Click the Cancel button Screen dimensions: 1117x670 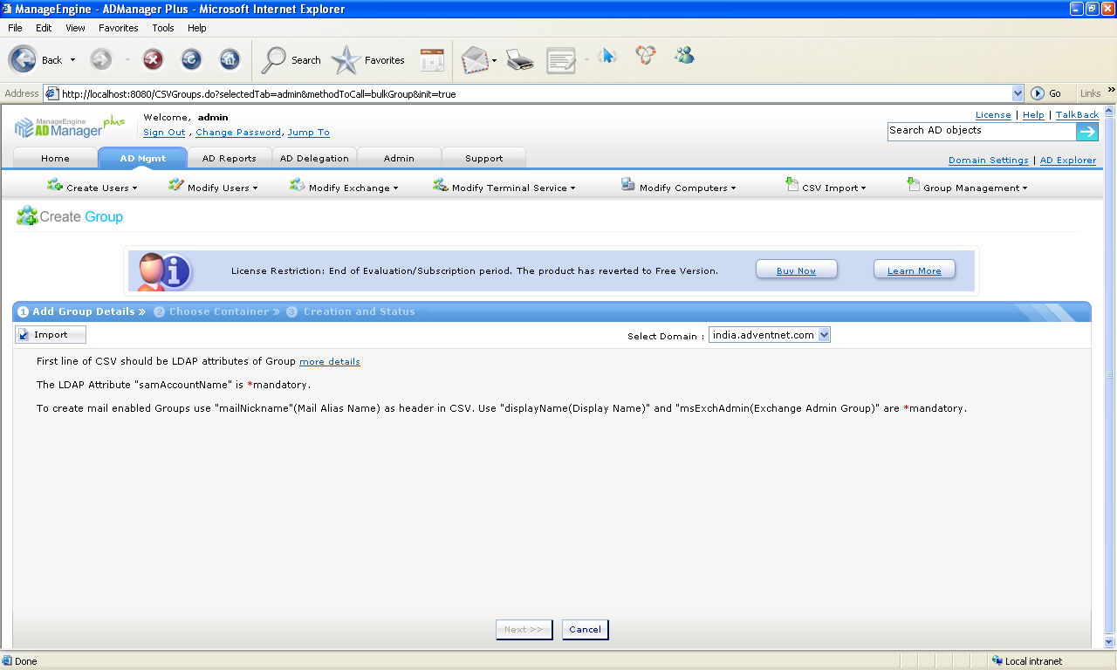tap(585, 629)
